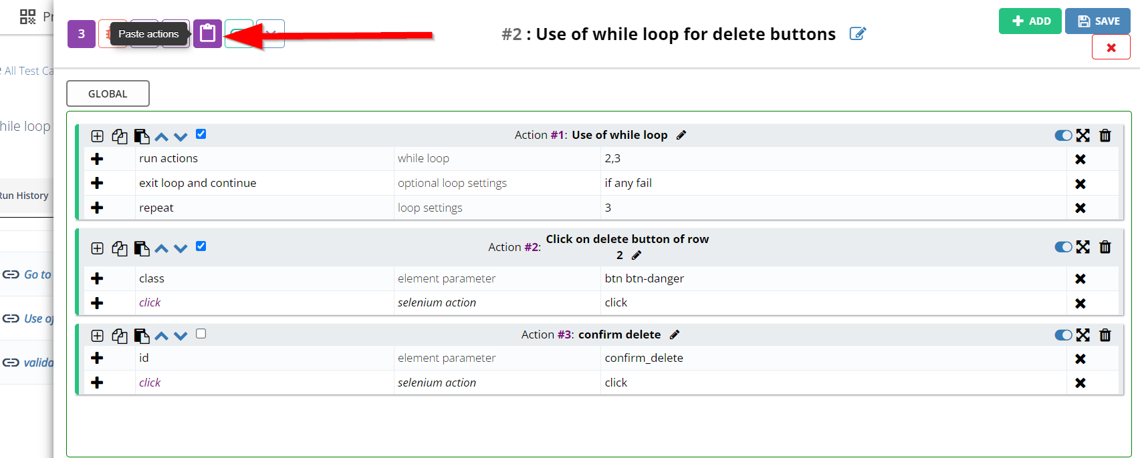Viewport: 1140px width, 458px height.
Task: Move Action #2 up with chevron
Action: coord(161,248)
